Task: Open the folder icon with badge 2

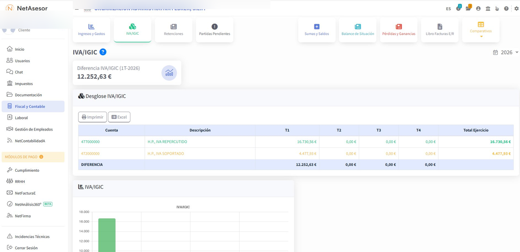Action: (x=468, y=8)
